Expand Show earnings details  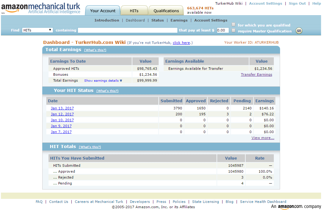(103, 80)
